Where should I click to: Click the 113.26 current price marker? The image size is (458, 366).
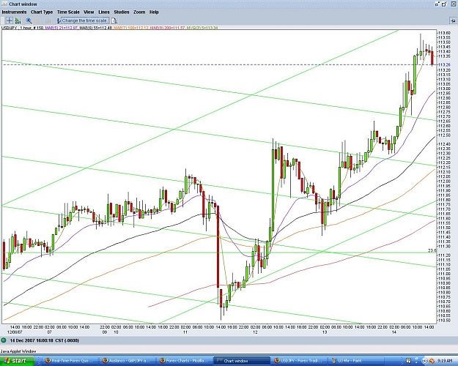pyautogui.click(x=444, y=65)
